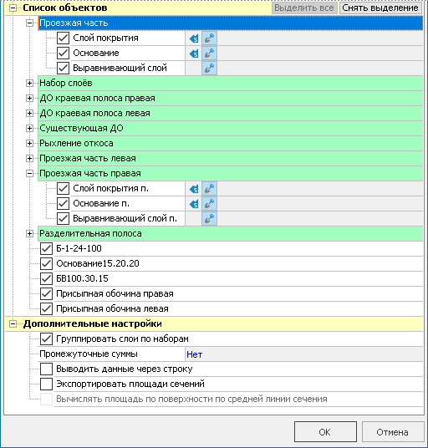Image resolution: width=428 pixels, height=448 pixels.
Task: Click shovel icon in Выравнивающий слой п. row
Action: coord(210,219)
